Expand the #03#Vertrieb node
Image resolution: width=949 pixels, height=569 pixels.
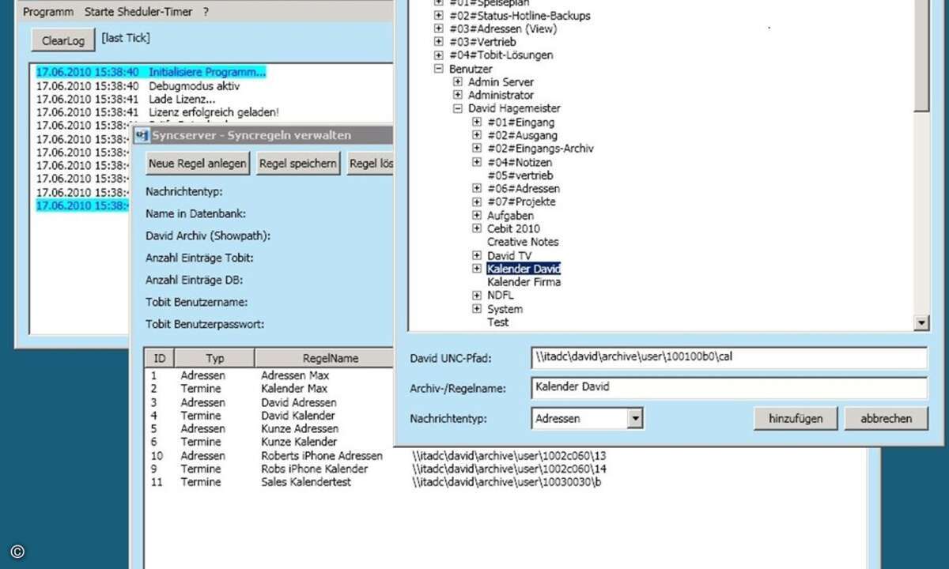[439, 42]
